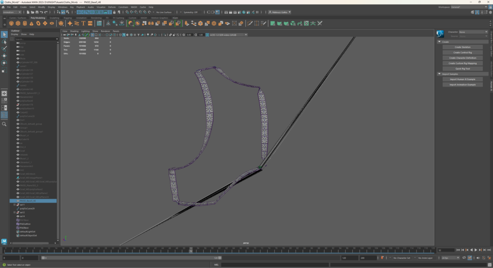Click the play forward button
The height and width of the screenshot is (268, 493).
[476, 250]
